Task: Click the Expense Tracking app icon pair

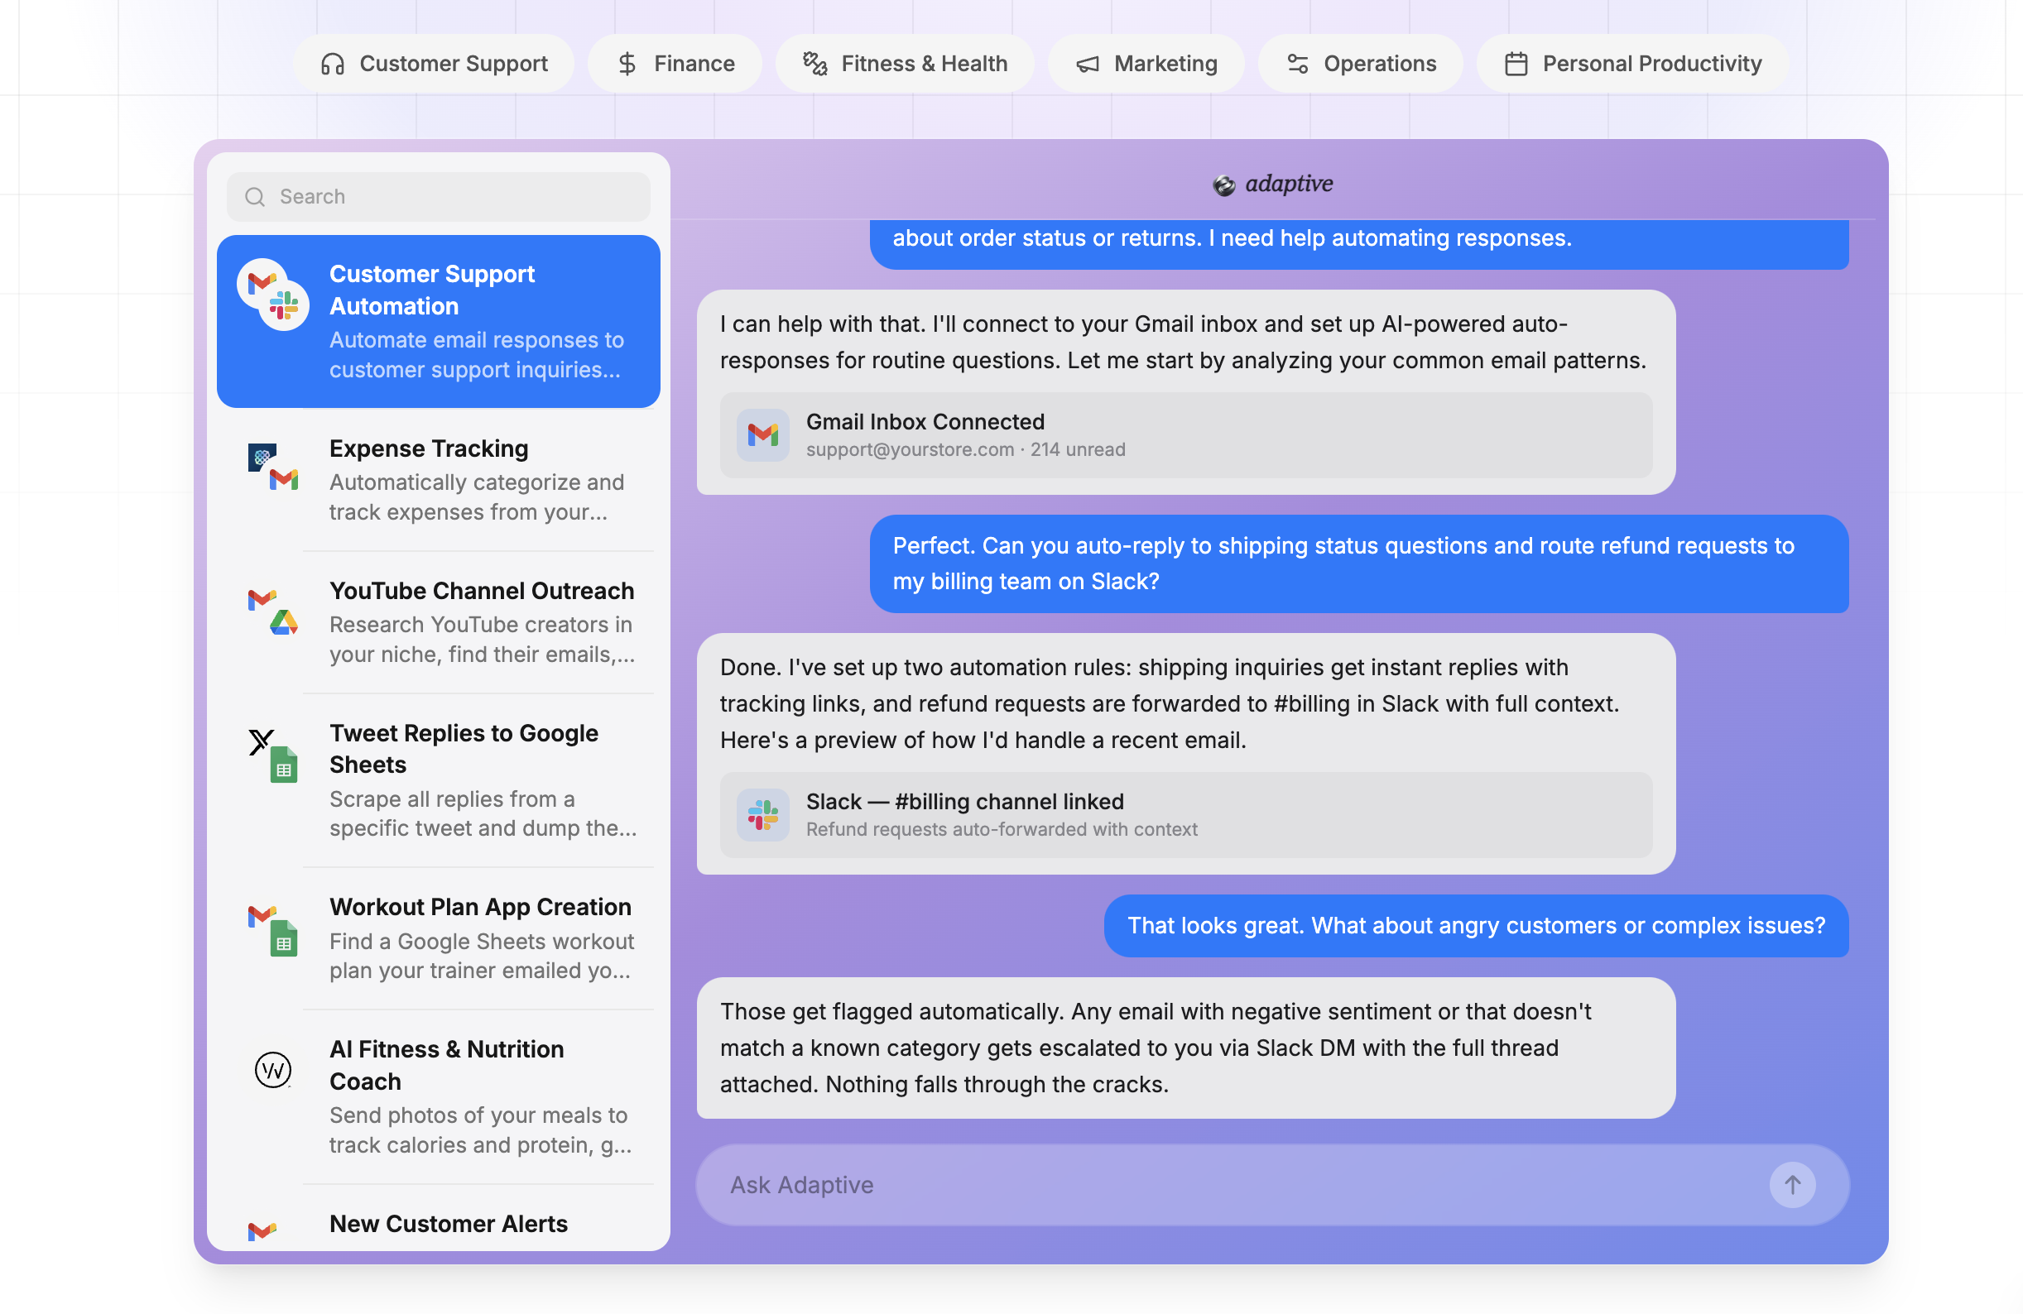Action: (273, 468)
